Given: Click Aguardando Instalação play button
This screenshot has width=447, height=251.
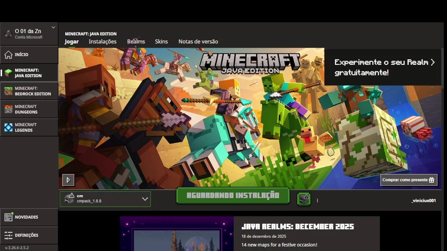Looking at the screenshot, I should click(233, 196).
